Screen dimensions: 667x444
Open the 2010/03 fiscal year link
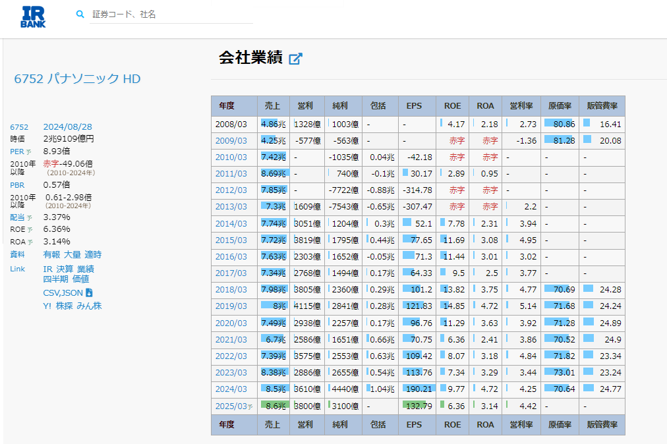[231, 157]
